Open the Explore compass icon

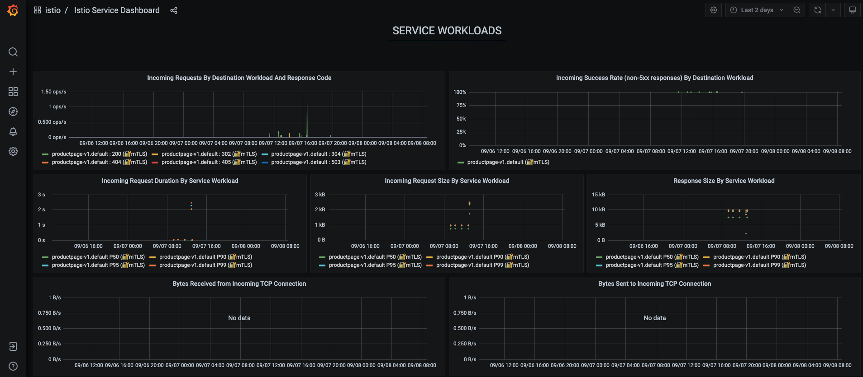(13, 112)
